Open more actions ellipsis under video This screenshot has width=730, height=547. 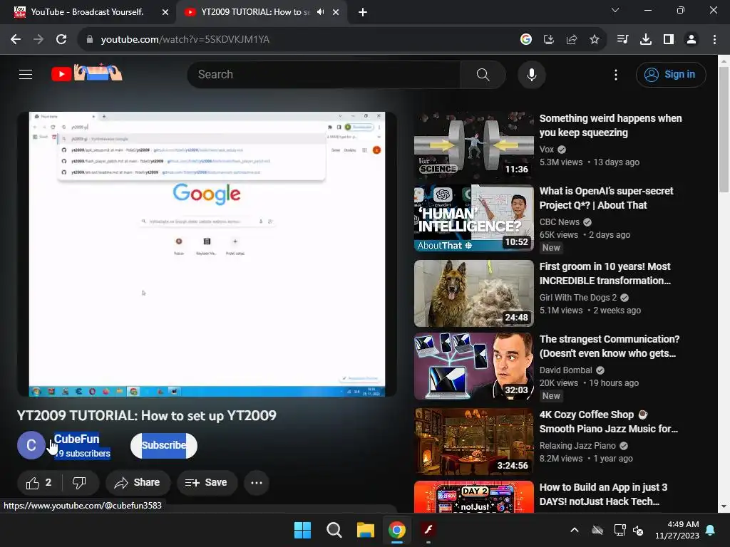(x=257, y=483)
